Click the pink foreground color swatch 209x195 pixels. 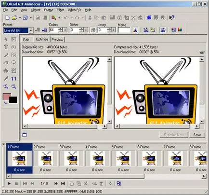tap(6, 97)
